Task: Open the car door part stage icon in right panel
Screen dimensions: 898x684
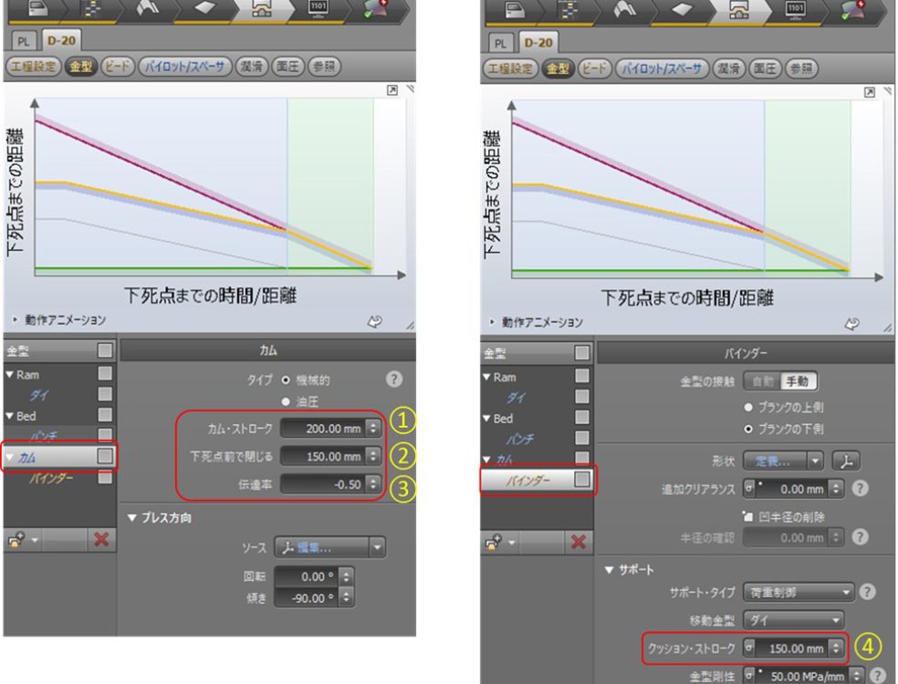Action: 515,10
